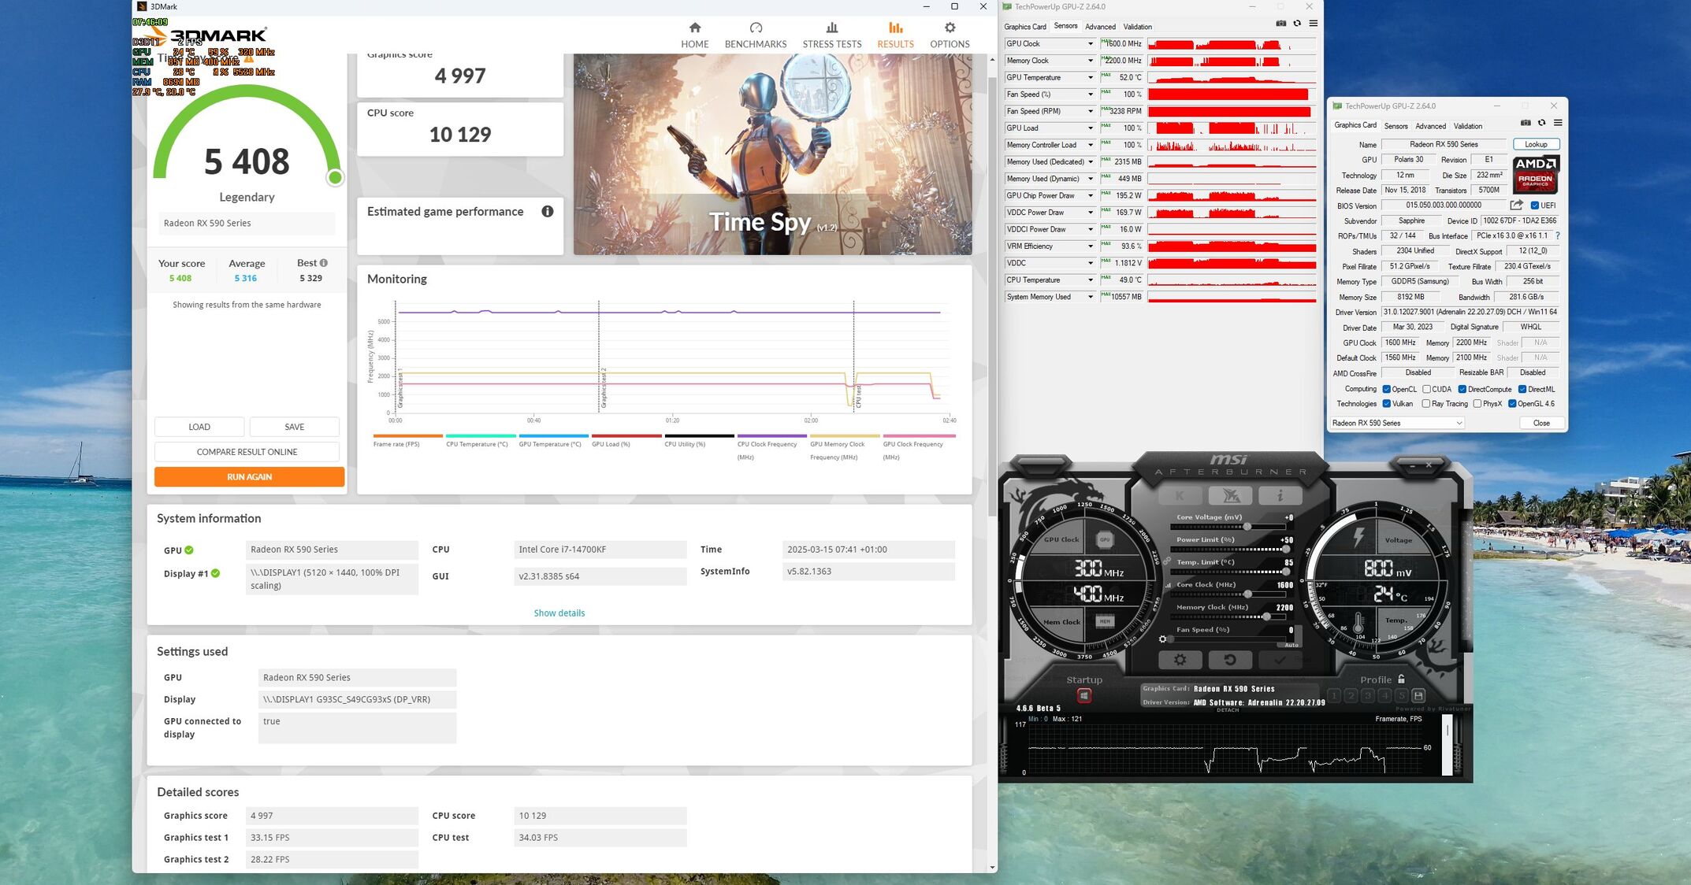Viewport: 1691px width, 885px height.
Task: Open the BENCHMARKS section in 3DMark
Action: (756, 35)
